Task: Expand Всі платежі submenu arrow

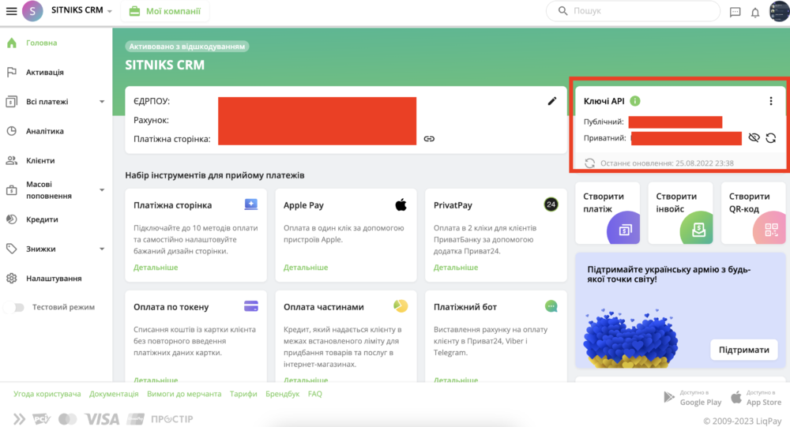Action: point(102,102)
